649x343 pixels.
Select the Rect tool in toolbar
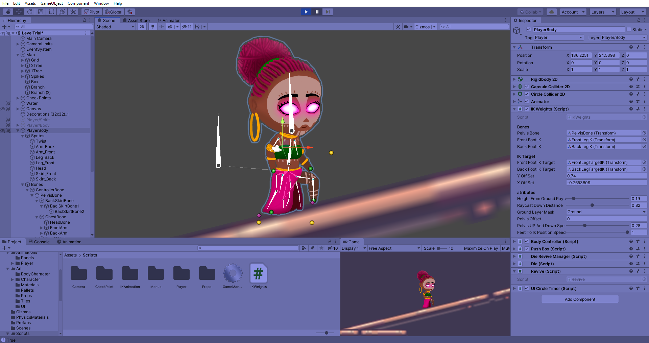pyautogui.click(x=51, y=12)
